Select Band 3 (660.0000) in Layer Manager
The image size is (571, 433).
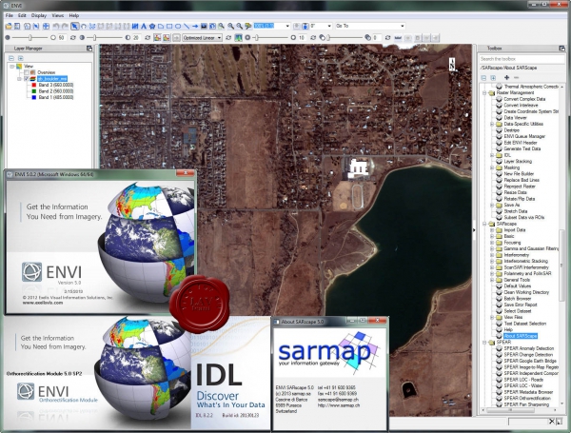(56, 85)
